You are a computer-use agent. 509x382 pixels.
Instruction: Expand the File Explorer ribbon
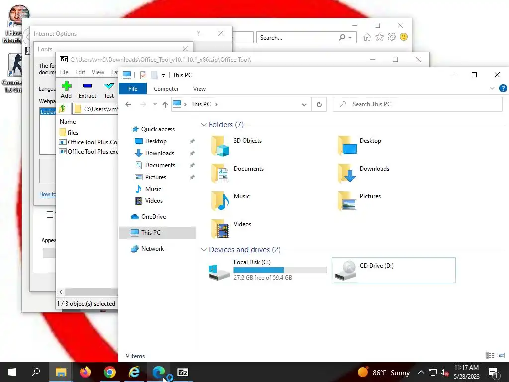[492, 88]
